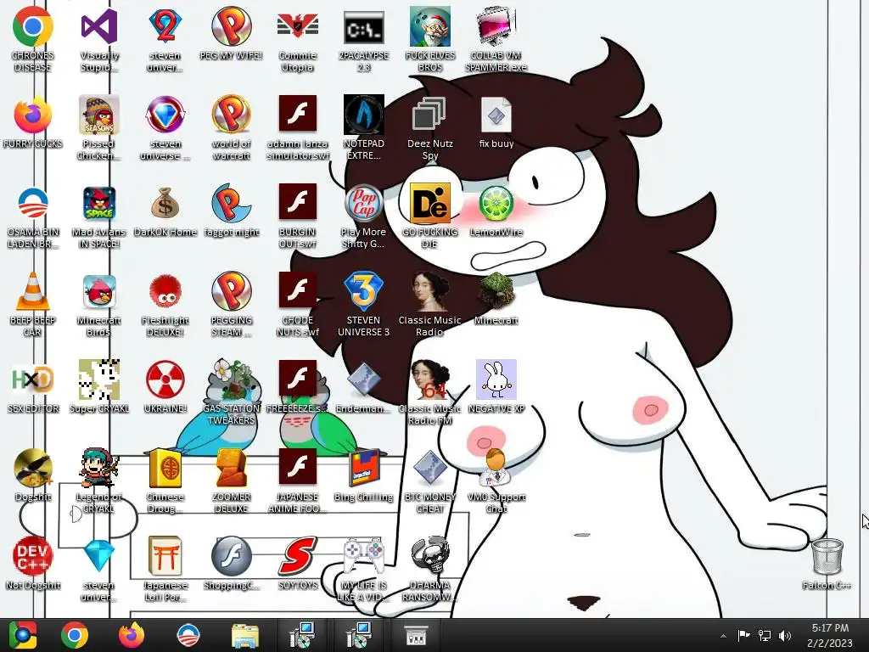Select the UKRAINE! radiation symbol icon
The height and width of the screenshot is (652, 869).
tap(165, 379)
